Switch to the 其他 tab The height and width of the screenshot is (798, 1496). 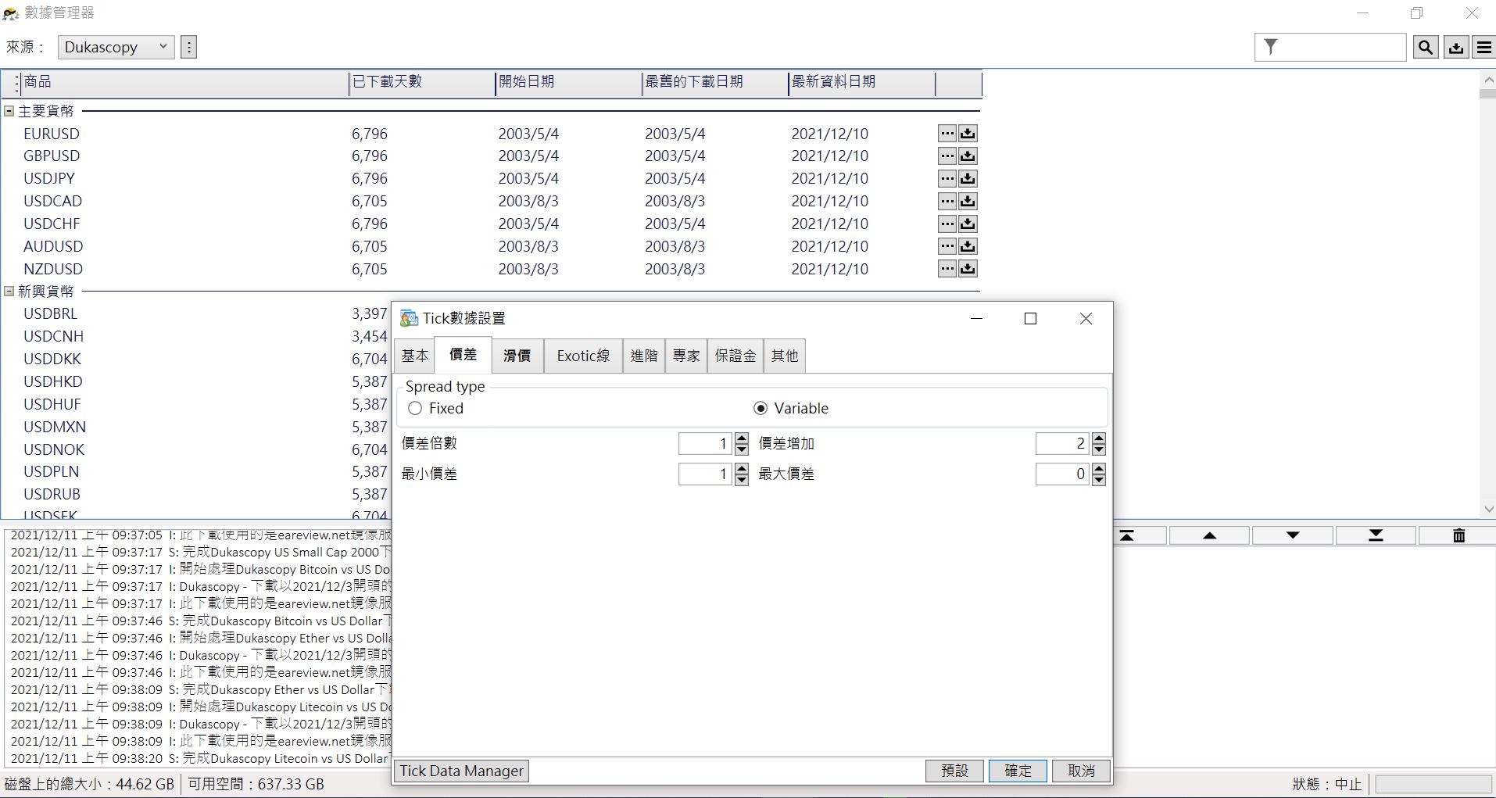(785, 356)
